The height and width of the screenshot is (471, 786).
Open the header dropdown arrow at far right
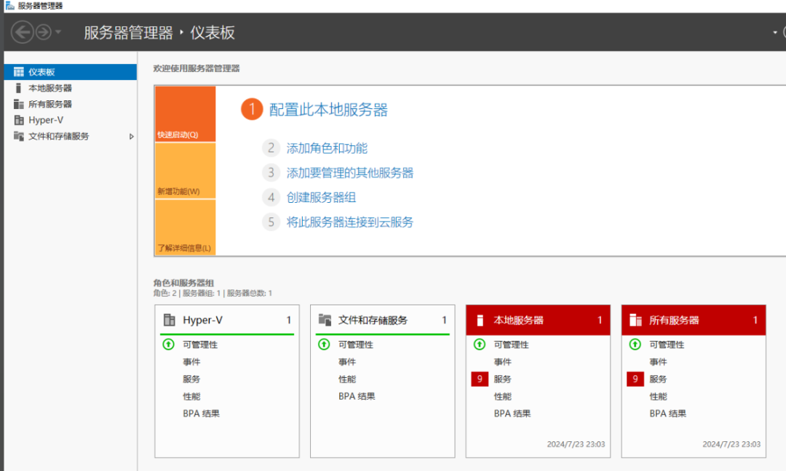[x=775, y=33]
